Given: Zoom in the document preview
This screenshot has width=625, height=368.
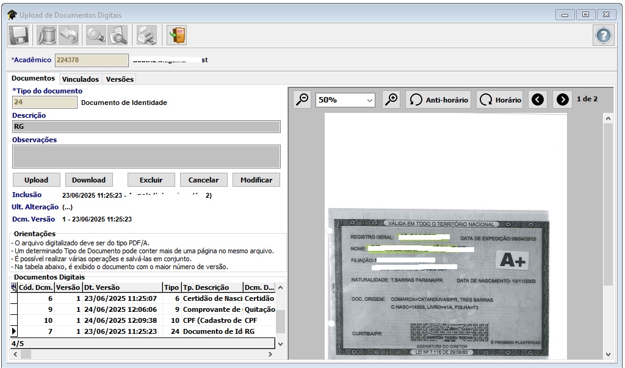Looking at the screenshot, I should [391, 99].
